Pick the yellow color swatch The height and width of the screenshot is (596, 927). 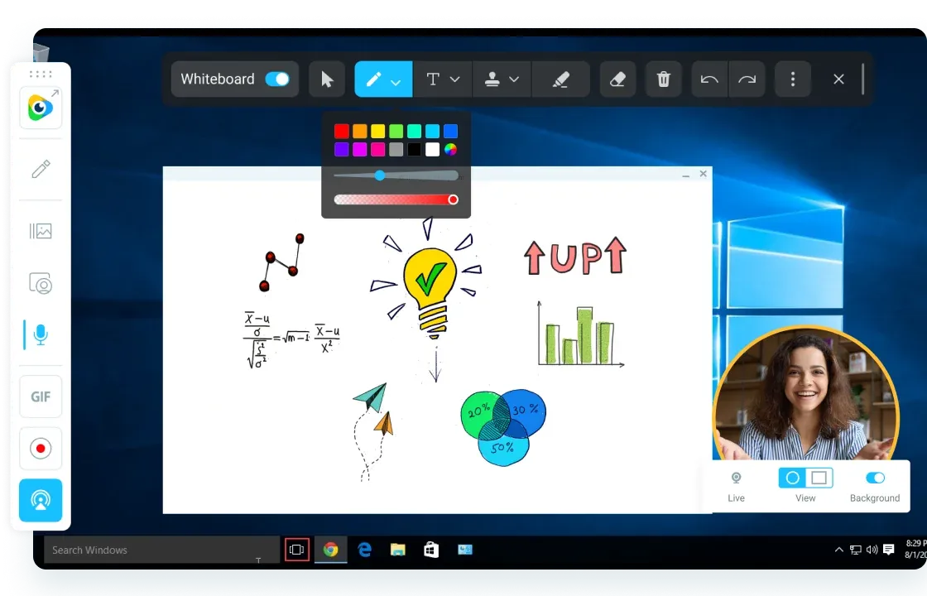377,132
